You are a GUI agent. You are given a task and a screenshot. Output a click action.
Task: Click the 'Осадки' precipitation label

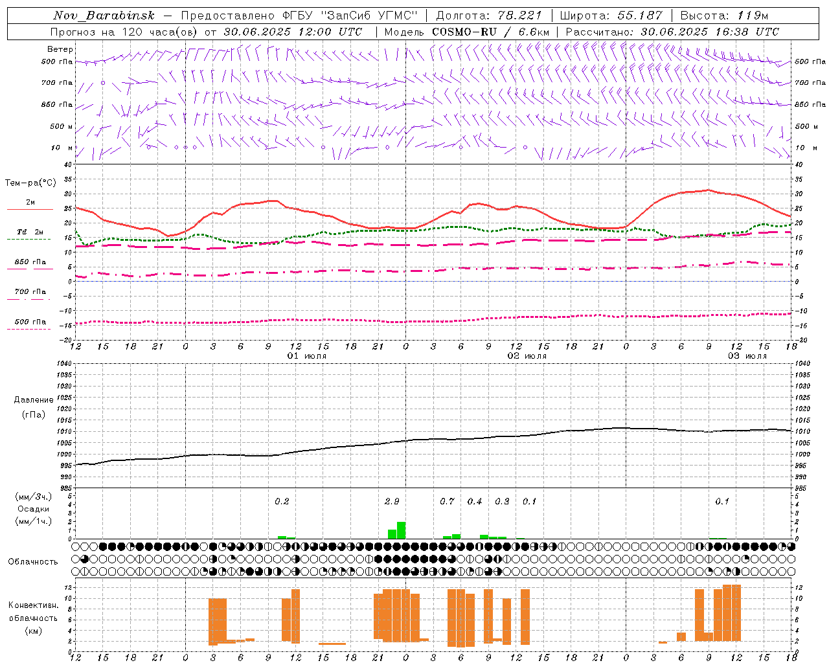(x=33, y=509)
